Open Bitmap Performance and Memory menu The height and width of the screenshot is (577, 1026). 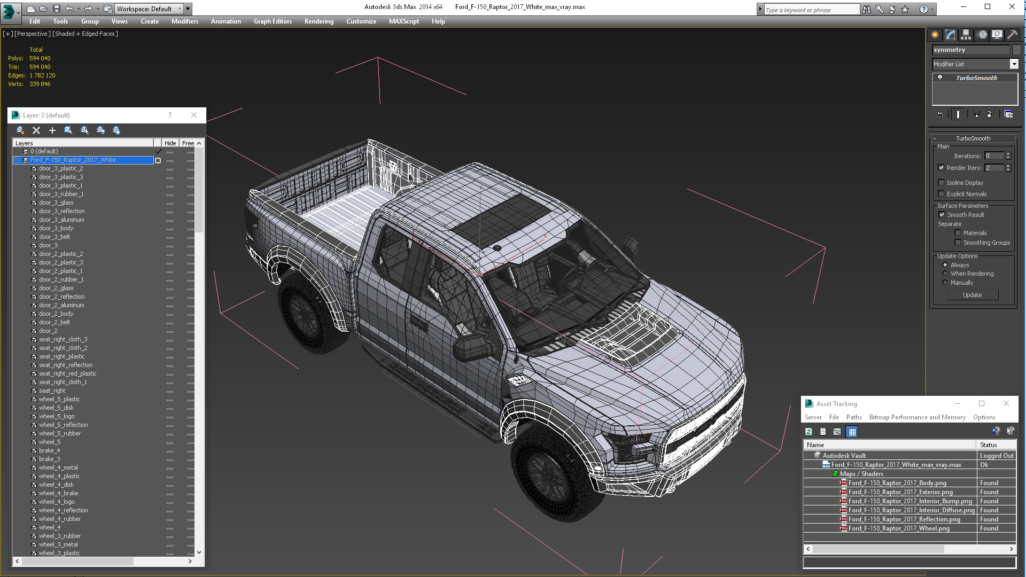tap(917, 417)
